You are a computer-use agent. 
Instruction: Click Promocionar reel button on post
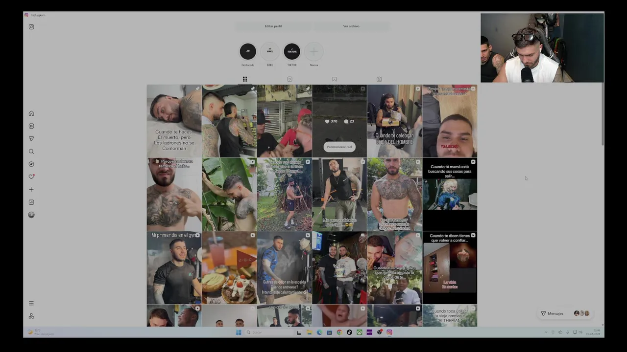click(339, 147)
